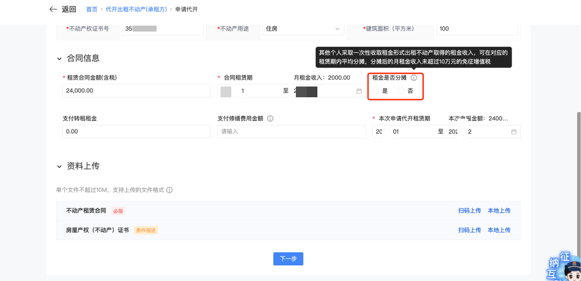Select 是 radio for 租金是否分摊
Image resolution: width=581 pixels, height=281 pixels.
375,91
